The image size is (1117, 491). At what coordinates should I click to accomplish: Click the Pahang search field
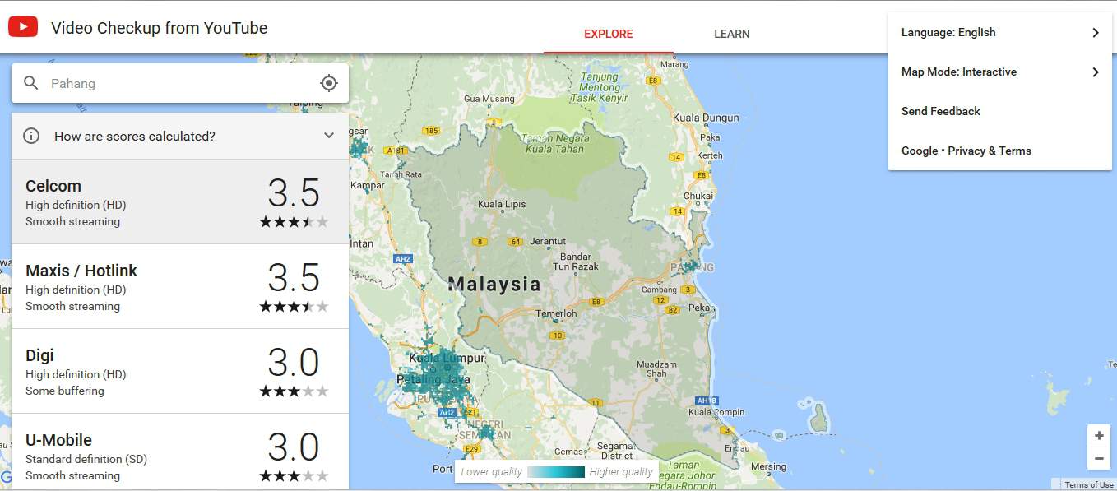180,83
